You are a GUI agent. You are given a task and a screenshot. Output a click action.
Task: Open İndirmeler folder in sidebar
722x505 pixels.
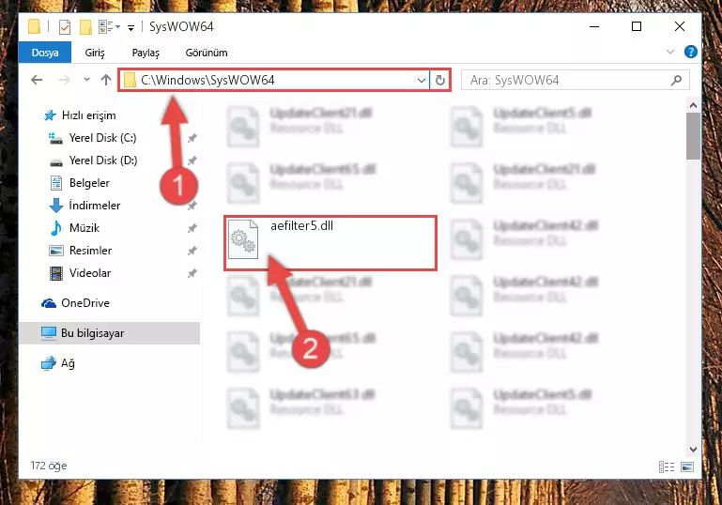tap(95, 206)
